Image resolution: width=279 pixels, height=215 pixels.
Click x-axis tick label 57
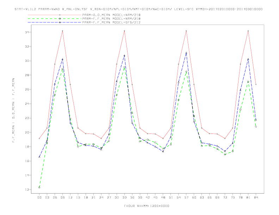pyautogui.click(x=186, y=197)
